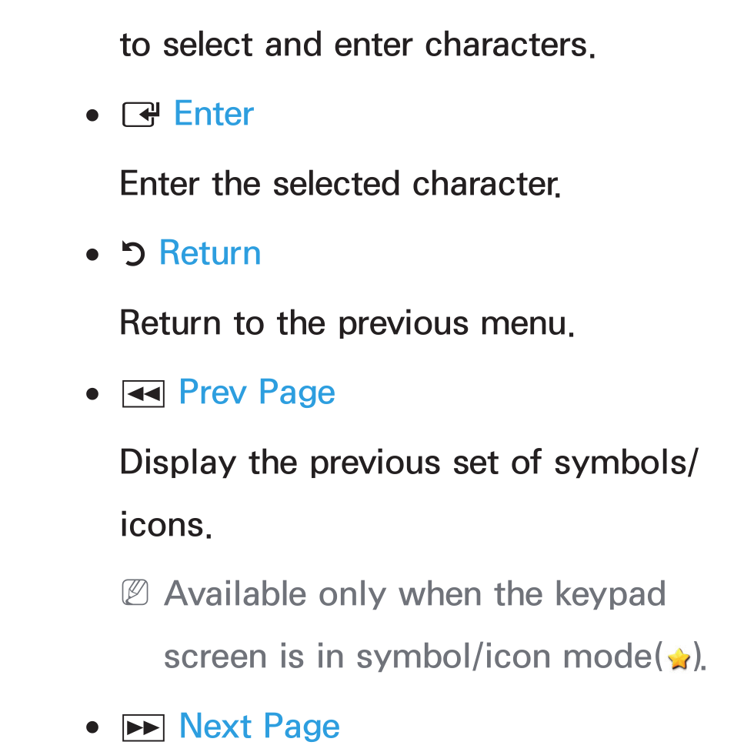Open the blue Enter link
This screenshot has width=734, height=752.
[x=213, y=114]
